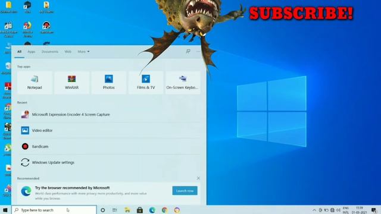Launch WinRAR from Top apps
This screenshot has width=381, height=214.
pyautogui.click(x=71, y=83)
